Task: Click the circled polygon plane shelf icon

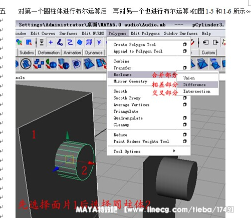Action: 26,63
